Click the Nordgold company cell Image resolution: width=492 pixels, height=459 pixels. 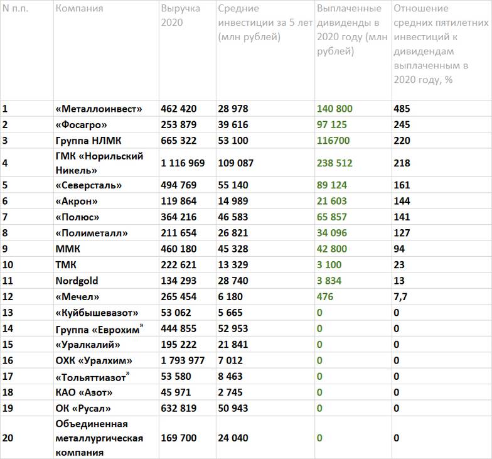point(77,281)
